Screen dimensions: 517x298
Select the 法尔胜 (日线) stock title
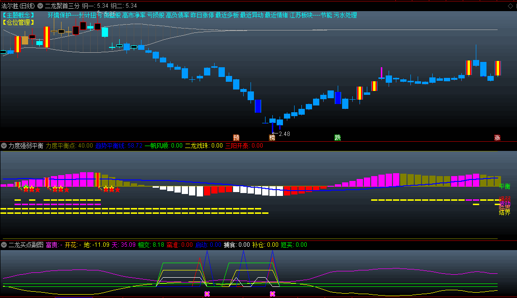click(18, 6)
